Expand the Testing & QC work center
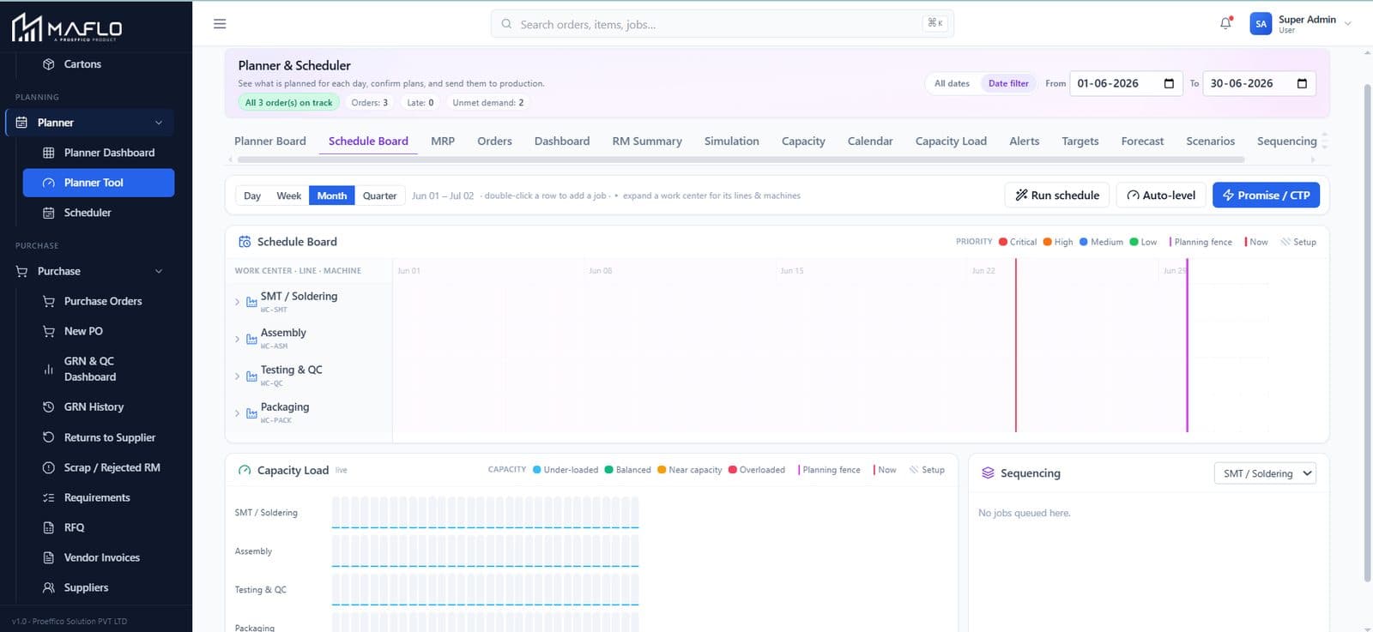The image size is (1373, 632). pos(238,376)
